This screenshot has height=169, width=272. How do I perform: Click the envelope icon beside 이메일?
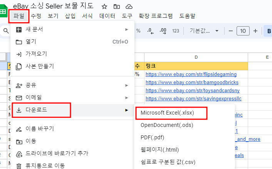19,98
